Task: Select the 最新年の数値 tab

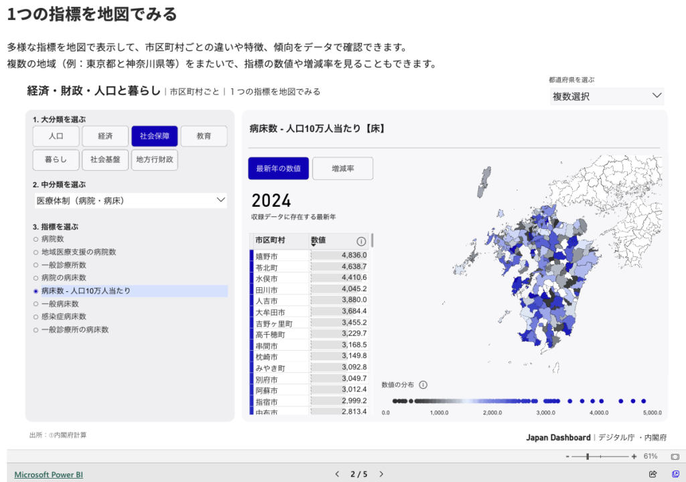Action: coord(278,169)
